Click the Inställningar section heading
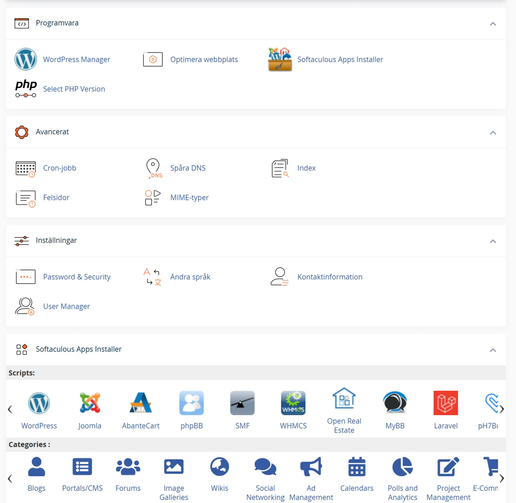This screenshot has height=503, width=516. click(x=56, y=240)
